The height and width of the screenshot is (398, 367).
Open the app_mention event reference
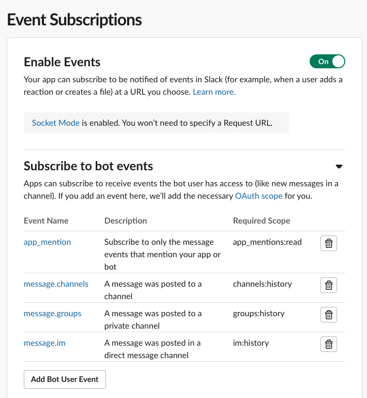47,242
